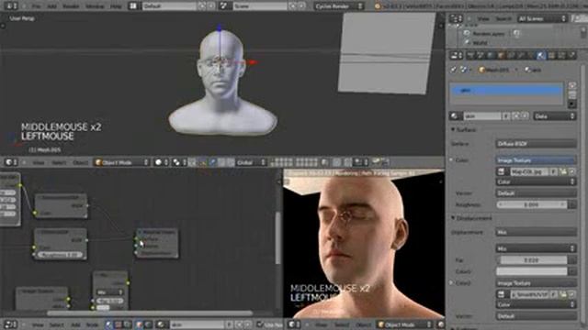Screen dimensions: 588x330
Task: Select skin slot in material slot list
Action: click(506, 90)
